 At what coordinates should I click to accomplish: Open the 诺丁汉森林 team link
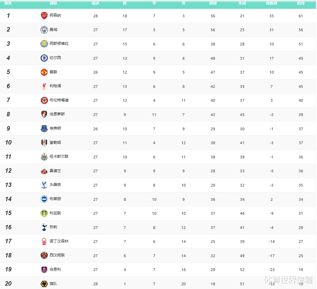tap(59, 241)
